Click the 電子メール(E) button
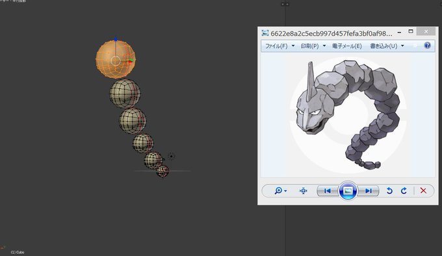The image size is (442, 256). (346, 46)
